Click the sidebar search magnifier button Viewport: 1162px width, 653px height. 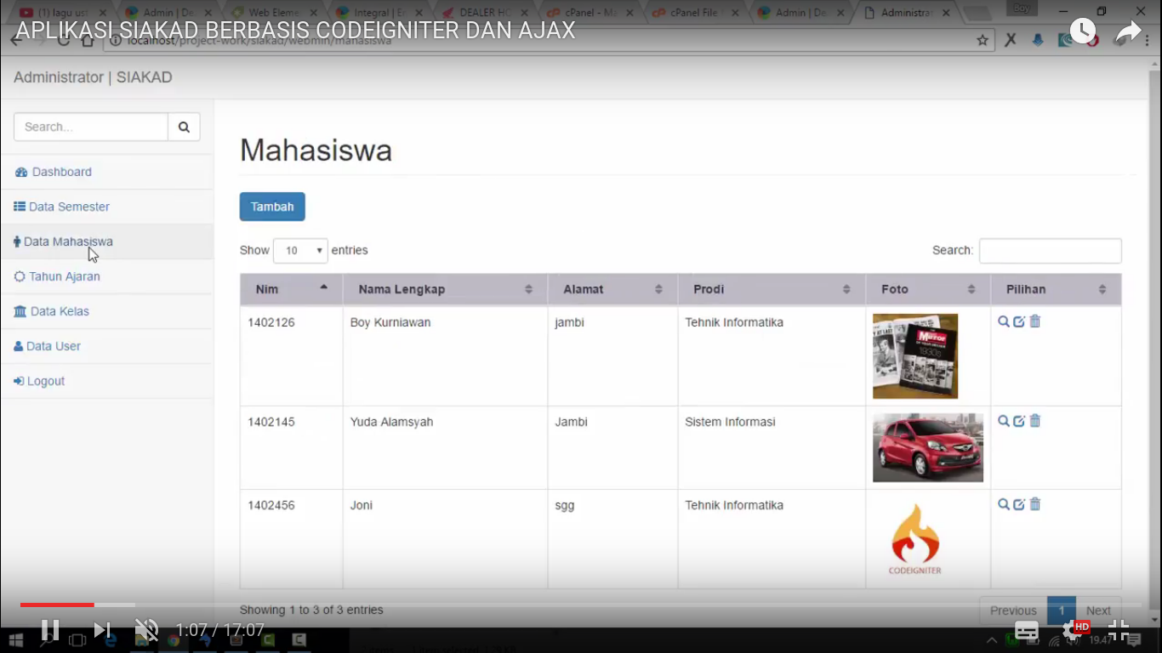[184, 127]
